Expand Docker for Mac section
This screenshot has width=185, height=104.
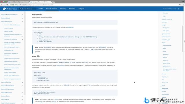22,82
